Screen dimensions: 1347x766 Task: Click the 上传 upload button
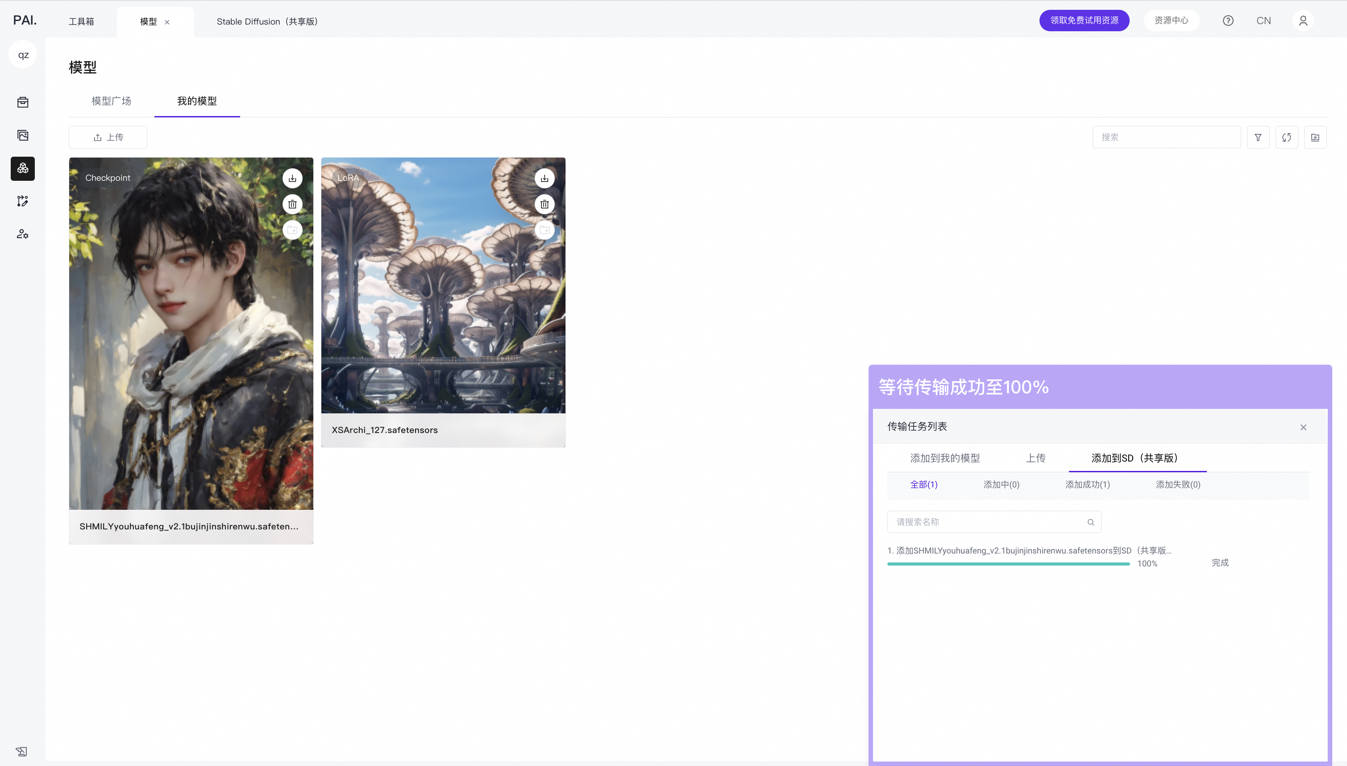pos(108,137)
